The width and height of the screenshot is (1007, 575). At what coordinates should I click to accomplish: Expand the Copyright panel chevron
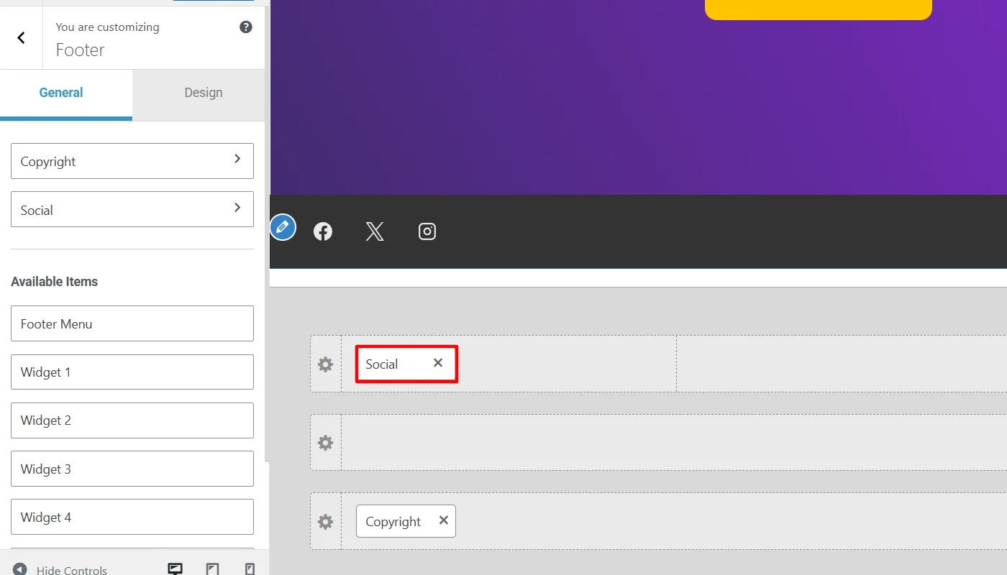[x=237, y=158]
